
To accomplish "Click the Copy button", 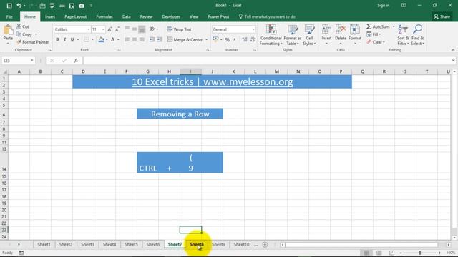I will pyautogui.click(x=24, y=34).
